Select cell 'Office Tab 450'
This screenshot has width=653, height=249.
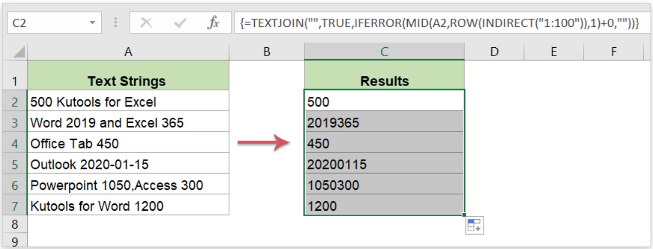pos(129,142)
